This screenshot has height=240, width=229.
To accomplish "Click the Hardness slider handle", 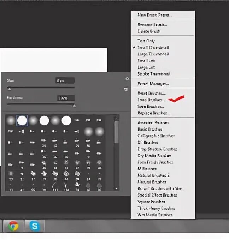I will coord(74,106).
